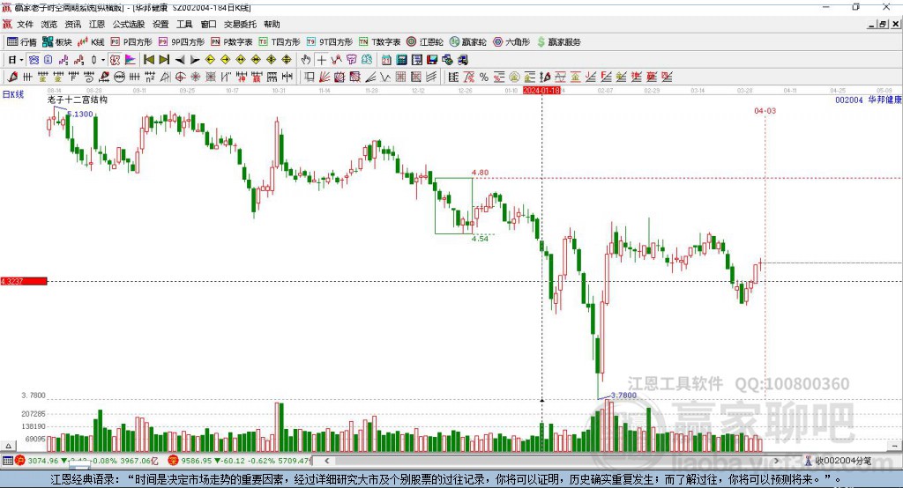Click the pink-blue gradient triangle icon
Viewport: 903px width, 488px height.
pos(131,59)
